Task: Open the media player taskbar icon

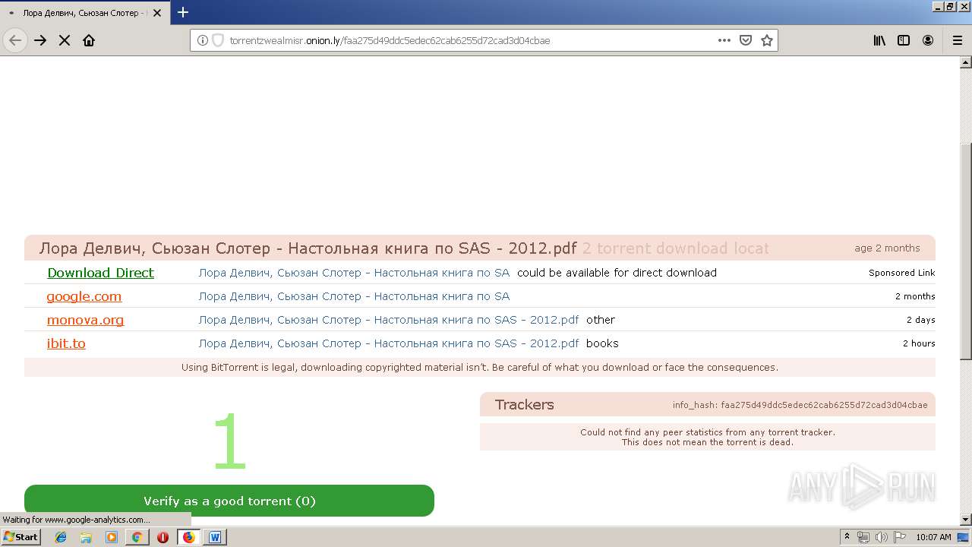Action: click(x=112, y=537)
